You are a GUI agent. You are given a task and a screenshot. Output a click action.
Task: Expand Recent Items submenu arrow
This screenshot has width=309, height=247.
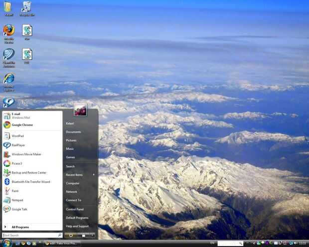94,175
